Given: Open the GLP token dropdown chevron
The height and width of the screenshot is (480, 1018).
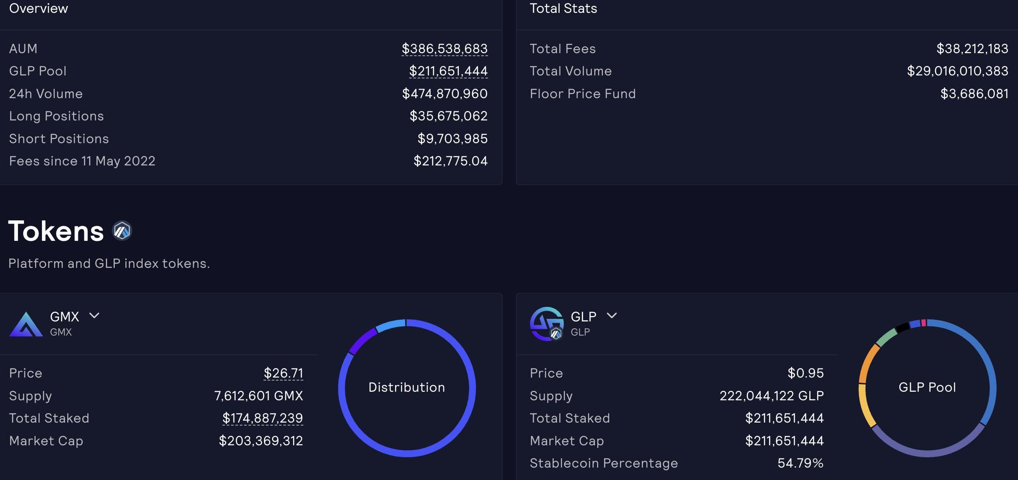Looking at the screenshot, I should pos(612,316).
